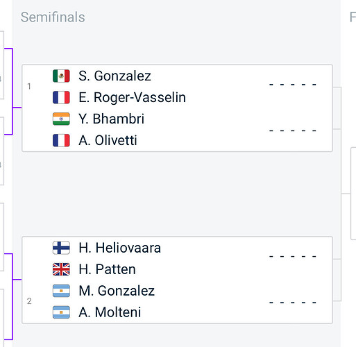Open H. Patten player name
This screenshot has width=356, height=347.
tap(107, 269)
